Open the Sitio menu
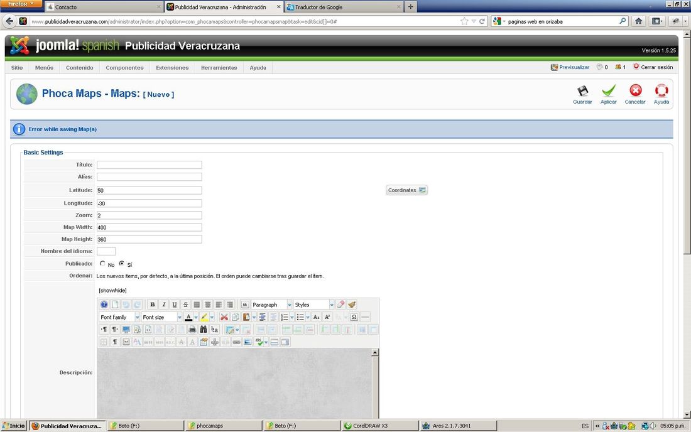 coord(17,67)
